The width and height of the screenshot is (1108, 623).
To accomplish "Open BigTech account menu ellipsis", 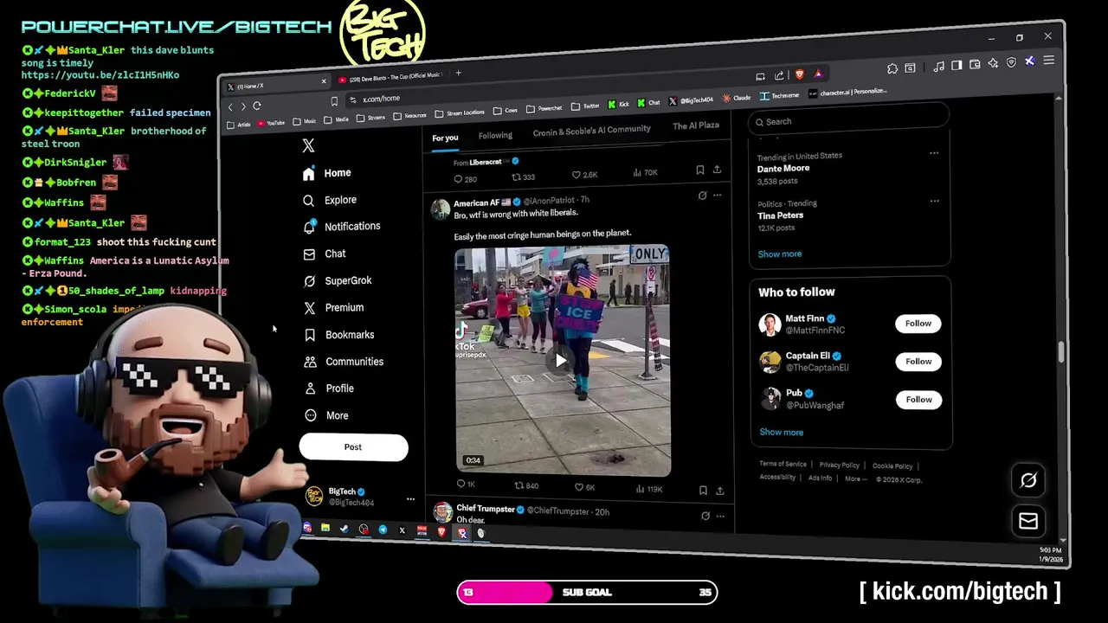I will coord(410,499).
